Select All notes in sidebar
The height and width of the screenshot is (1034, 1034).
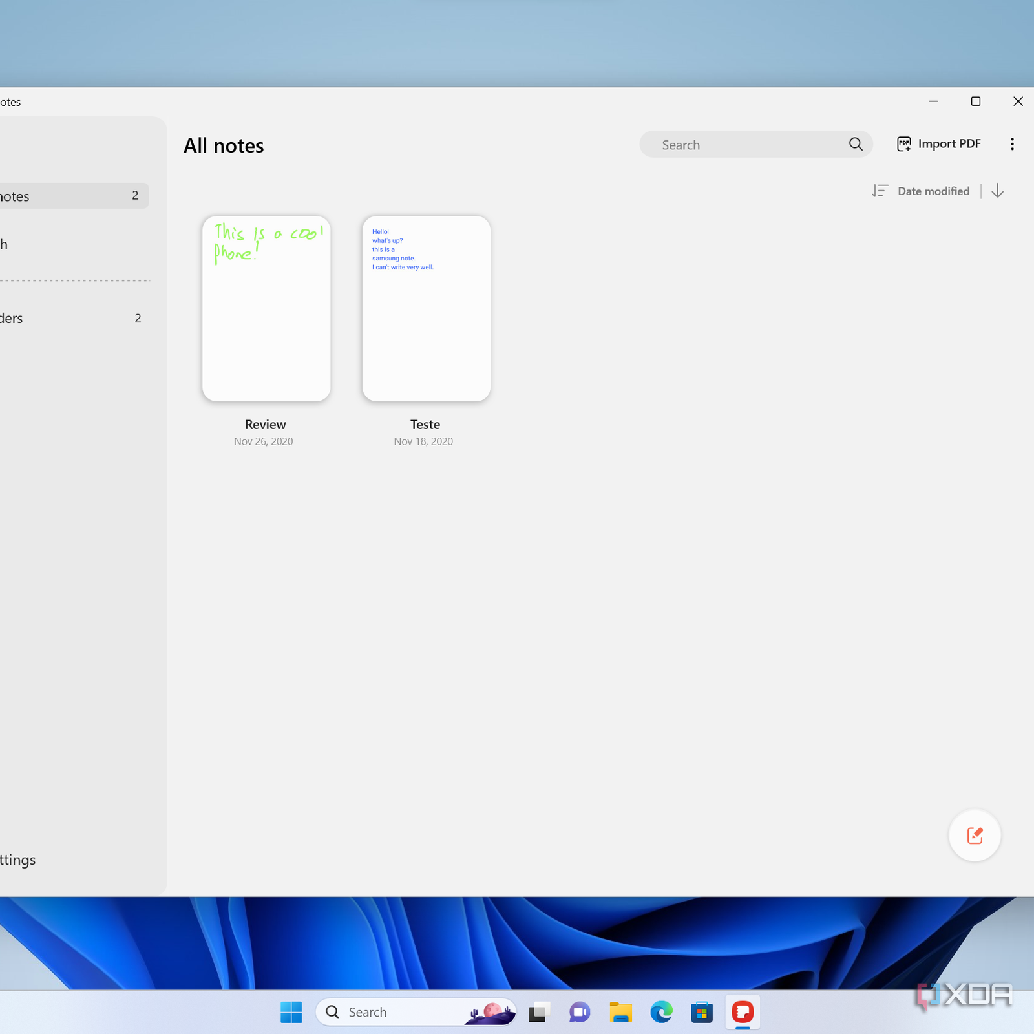65,196
